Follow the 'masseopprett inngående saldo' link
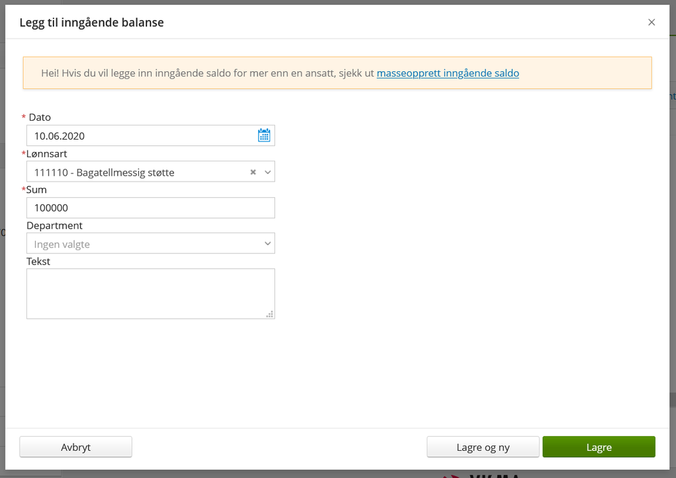 (x=448, y=73)
